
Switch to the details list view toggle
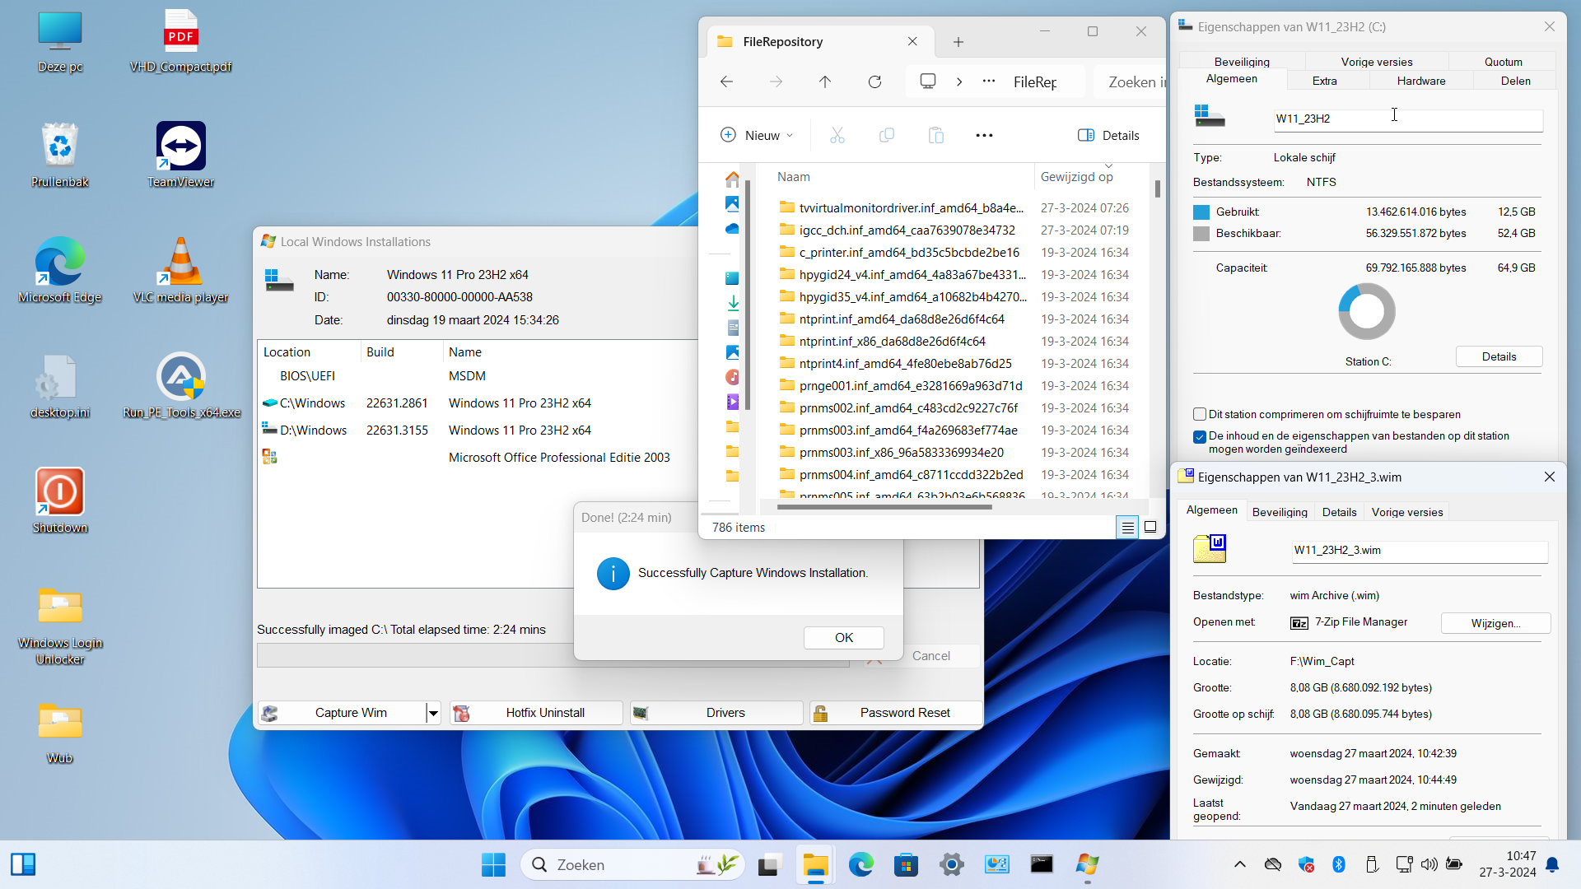(x=1127, y=527)
